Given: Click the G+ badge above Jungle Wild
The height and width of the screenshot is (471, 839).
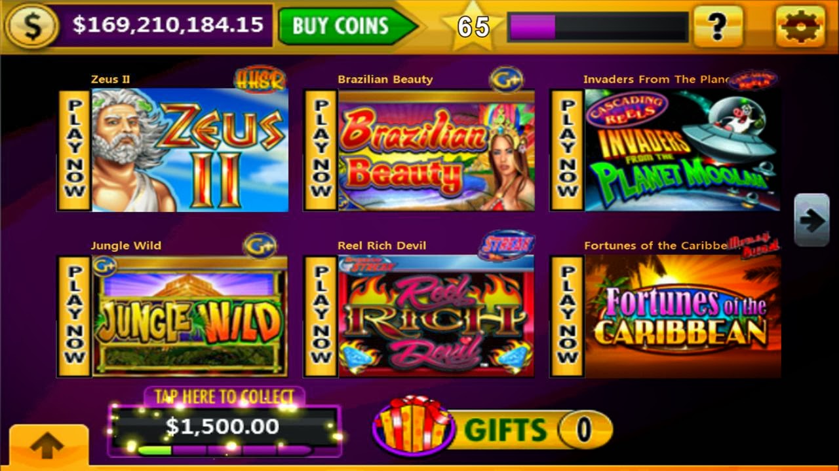Looking at the screenshot, I should [260, 245].
